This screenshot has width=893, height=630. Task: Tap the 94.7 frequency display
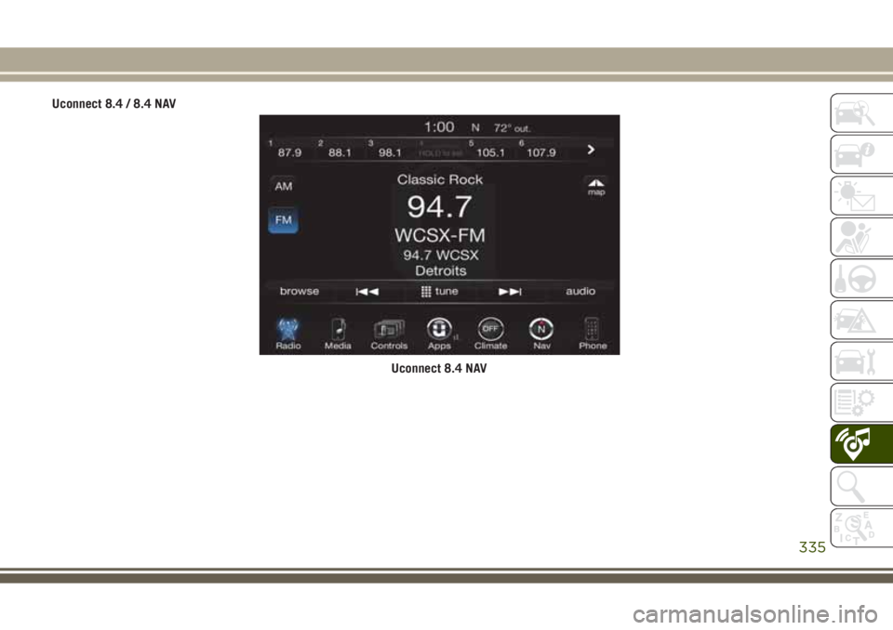click(x=439, y=206)
